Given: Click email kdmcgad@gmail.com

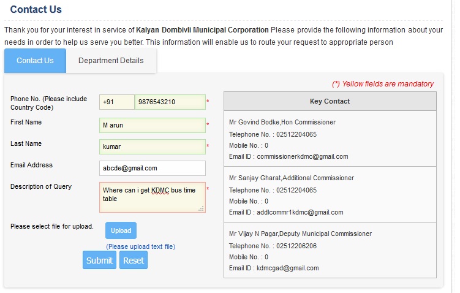Looking at the screenshot, I should tap(287, 268).
